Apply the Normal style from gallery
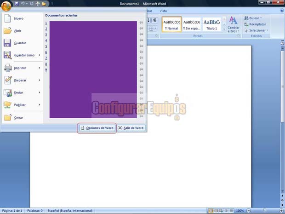Image resolution: width=285 pixels, height=214 pixels. pyautogui.click(x=171, y=24)
